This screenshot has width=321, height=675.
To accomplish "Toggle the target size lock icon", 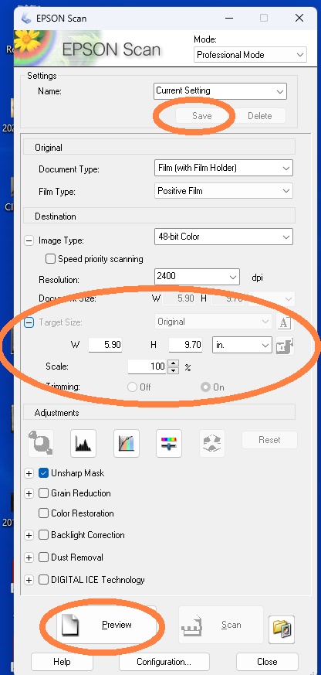I will (285, 346).
